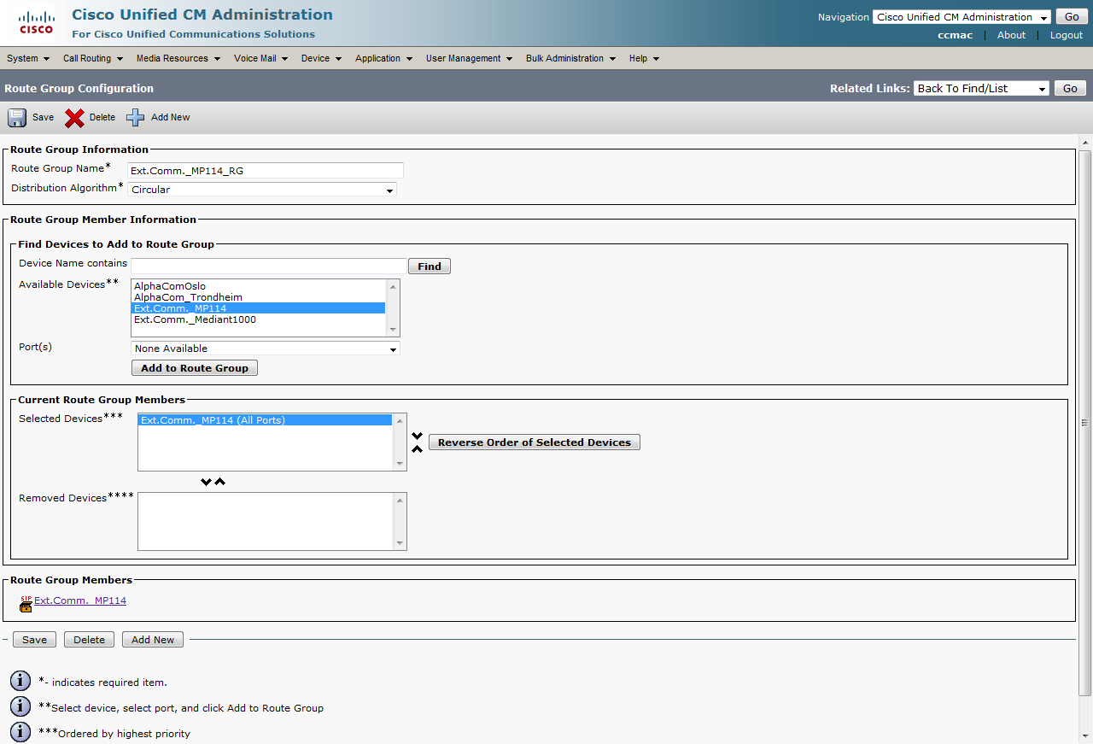Open the Call Routing menu
The width and height of the screenshot is (1093, 744).
(x=92, y=59)
